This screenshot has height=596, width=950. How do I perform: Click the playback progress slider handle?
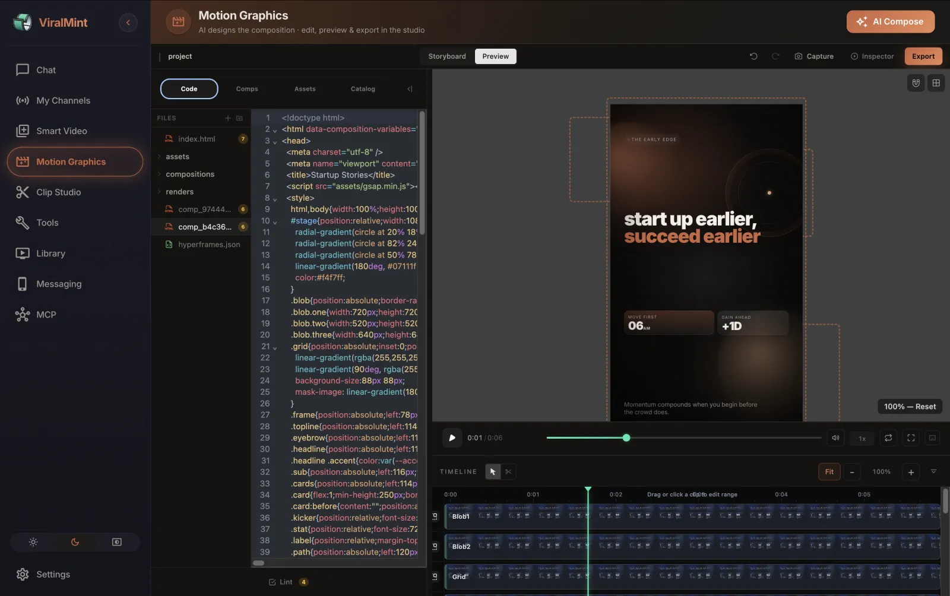[626, 438]
